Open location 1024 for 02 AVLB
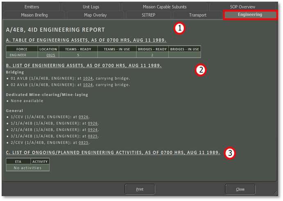283x201 pixels. [x=88, y=85]
